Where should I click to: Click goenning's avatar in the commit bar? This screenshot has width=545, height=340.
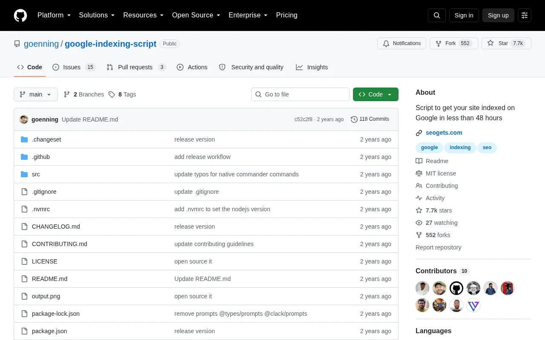(x=24, y=119)
